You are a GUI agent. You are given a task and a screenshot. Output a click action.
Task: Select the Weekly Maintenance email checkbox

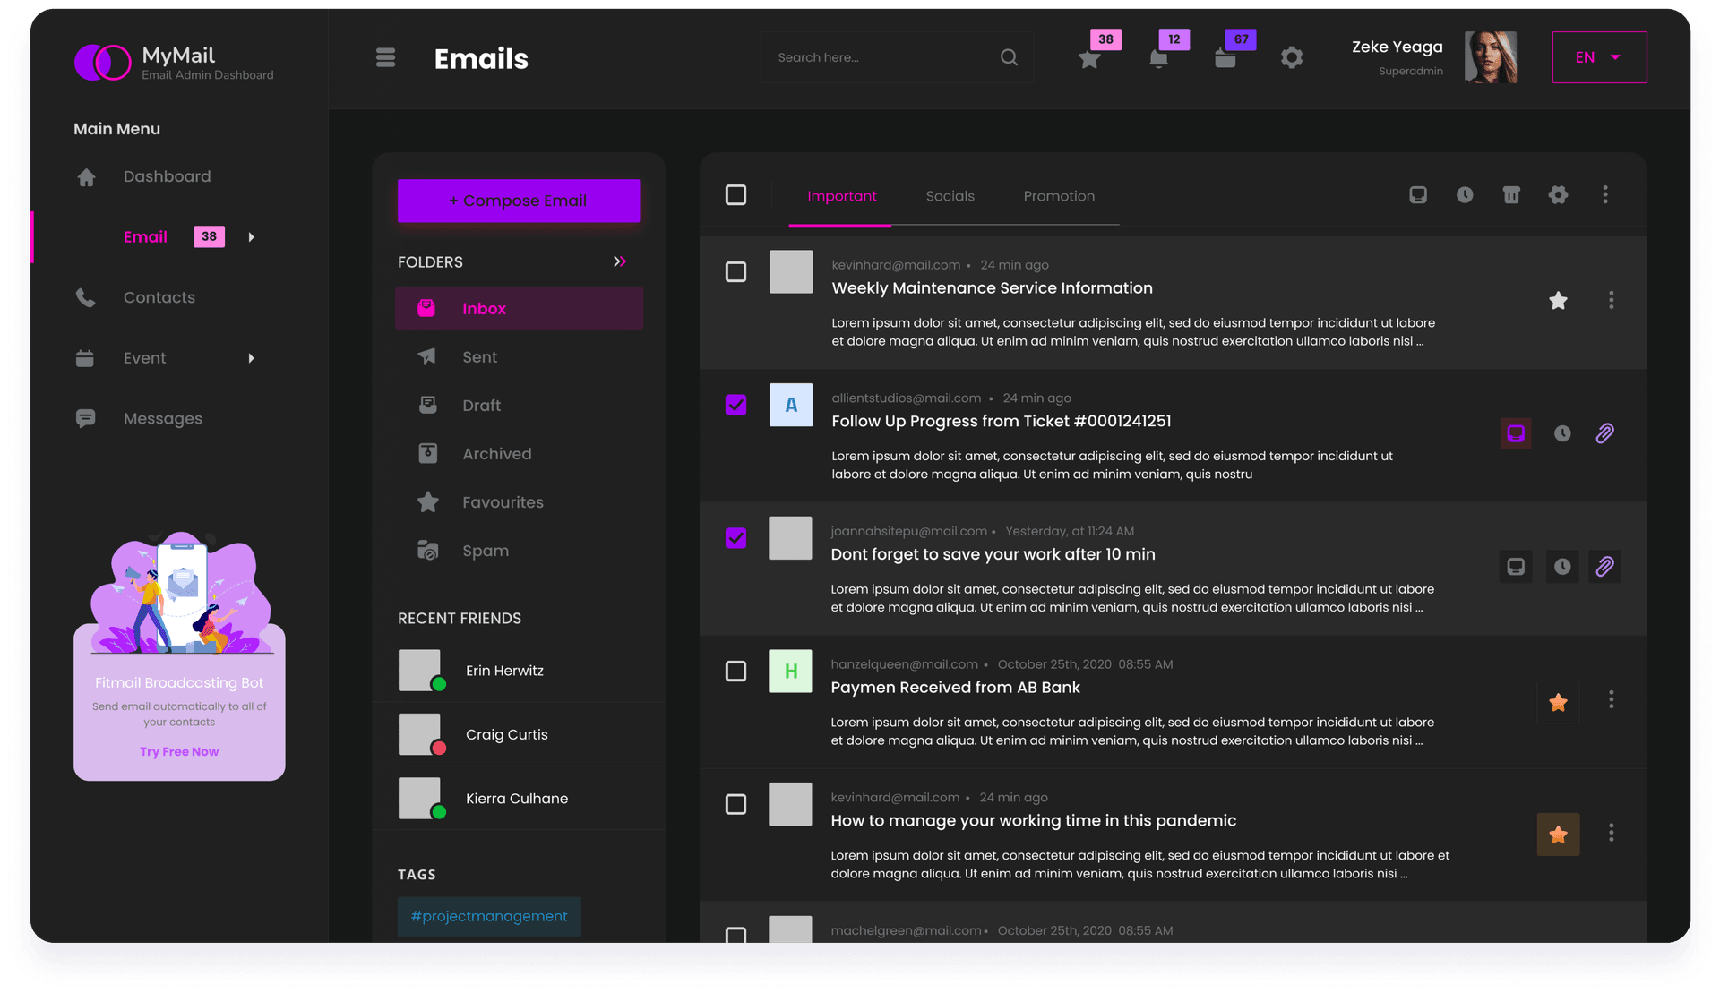(735, 271)
